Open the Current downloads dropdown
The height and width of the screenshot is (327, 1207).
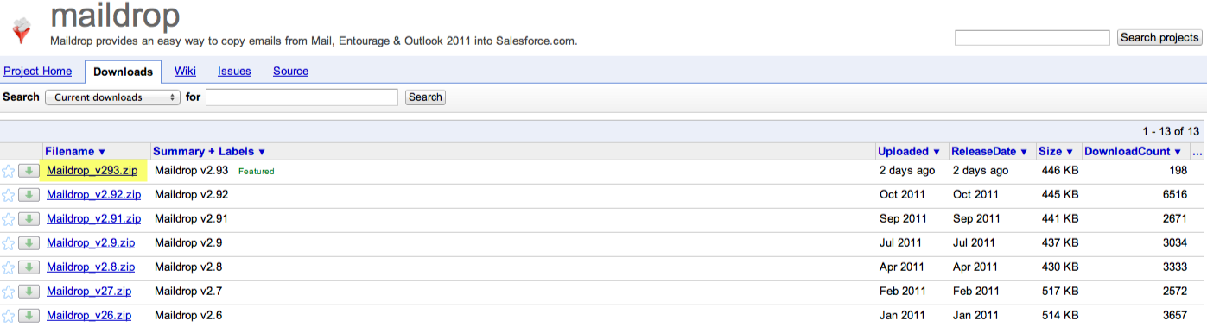[112, 97]
